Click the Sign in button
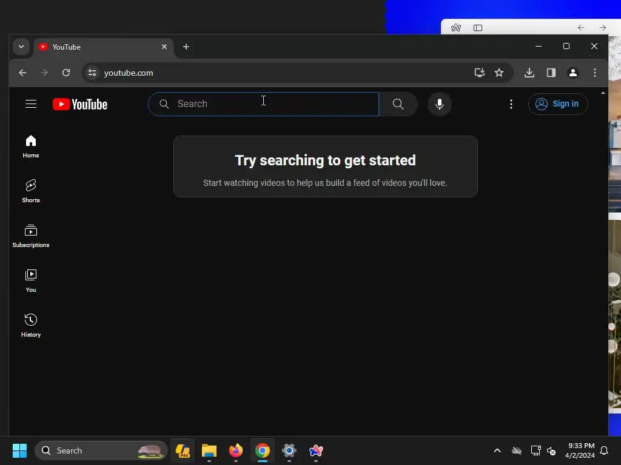Screen dimensions: 621x465 click(x=558, y=104)
